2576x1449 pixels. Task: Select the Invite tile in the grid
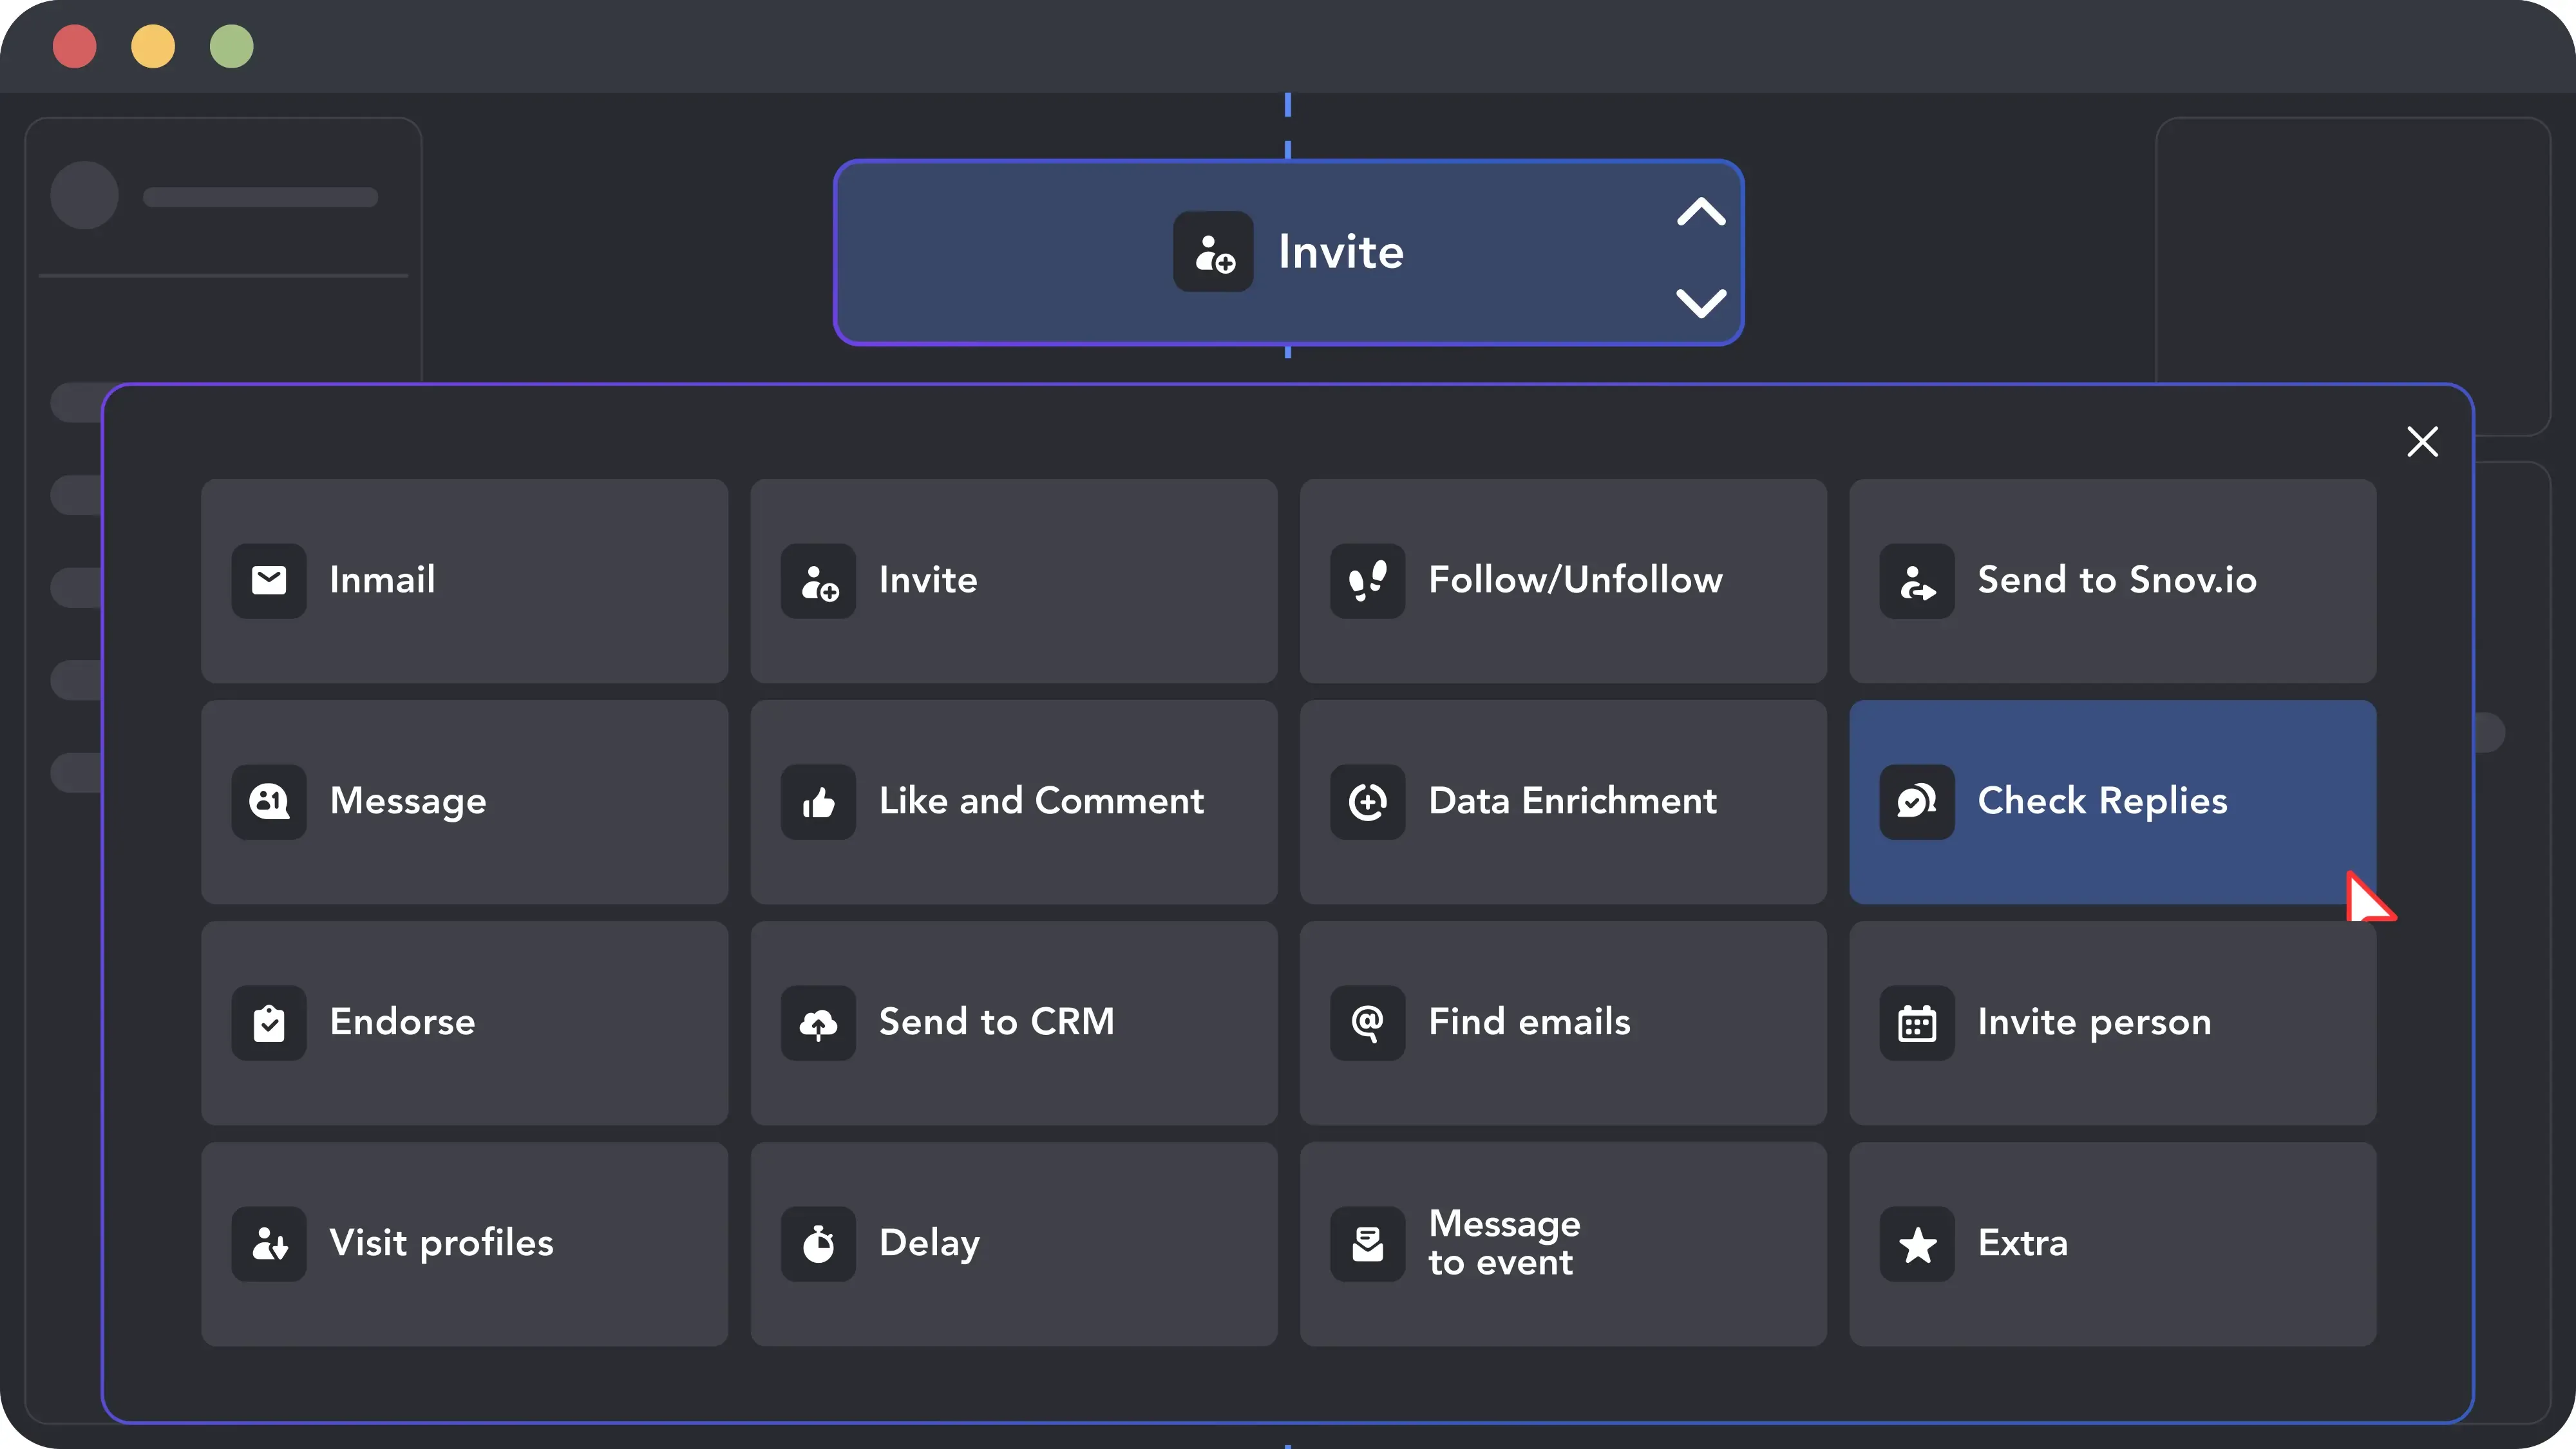tap(1013, 580)
